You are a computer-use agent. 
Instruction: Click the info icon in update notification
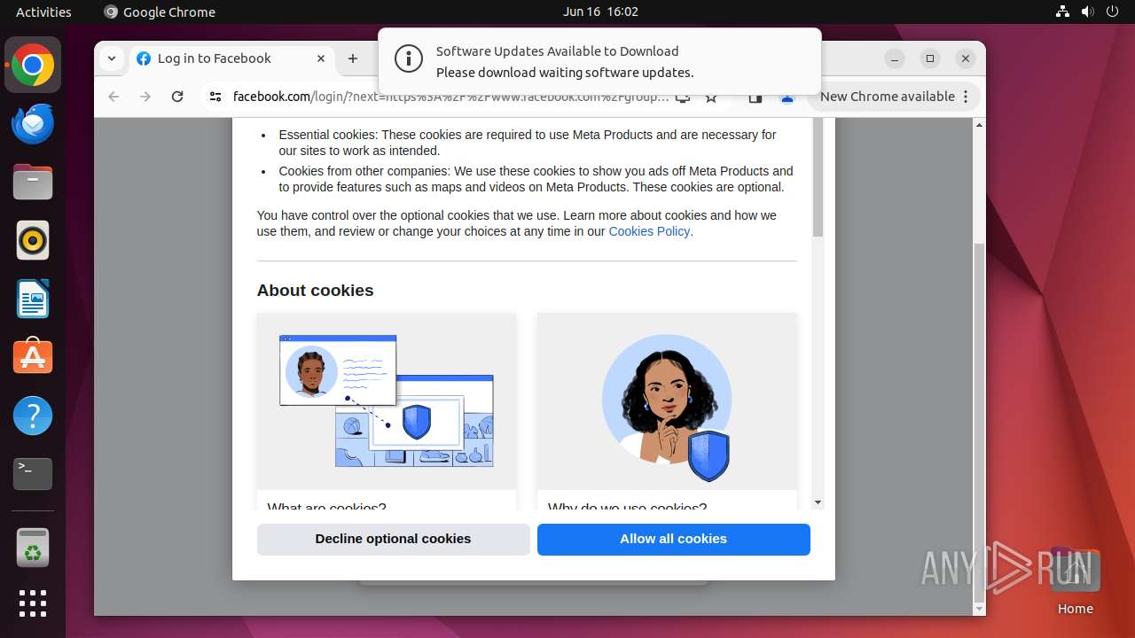tap(409, 59)
